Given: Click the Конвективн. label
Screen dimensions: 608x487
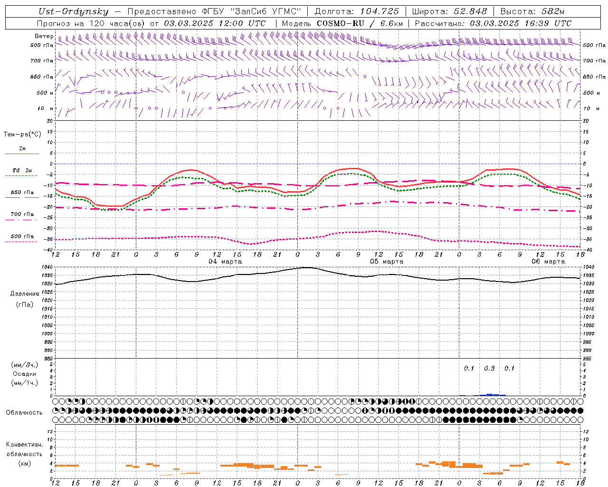Looking at the screenshot, I should click(x=24, y=445).
